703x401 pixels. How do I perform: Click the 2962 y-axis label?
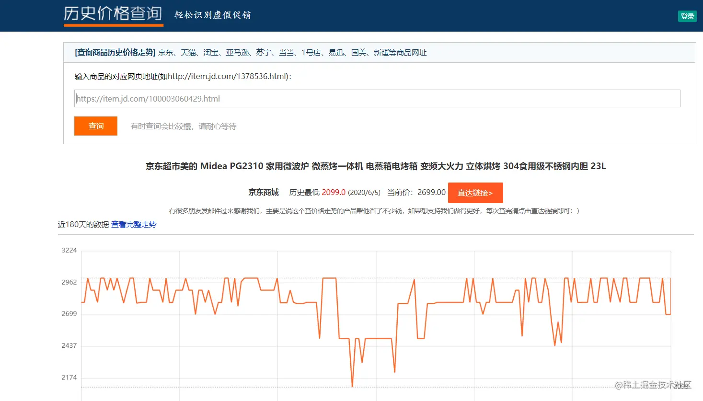(69, 282)
